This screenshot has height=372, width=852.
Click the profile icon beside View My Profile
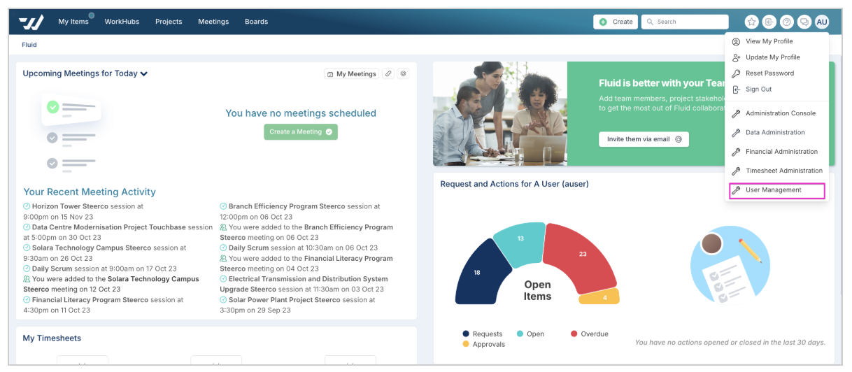[736, 41]
